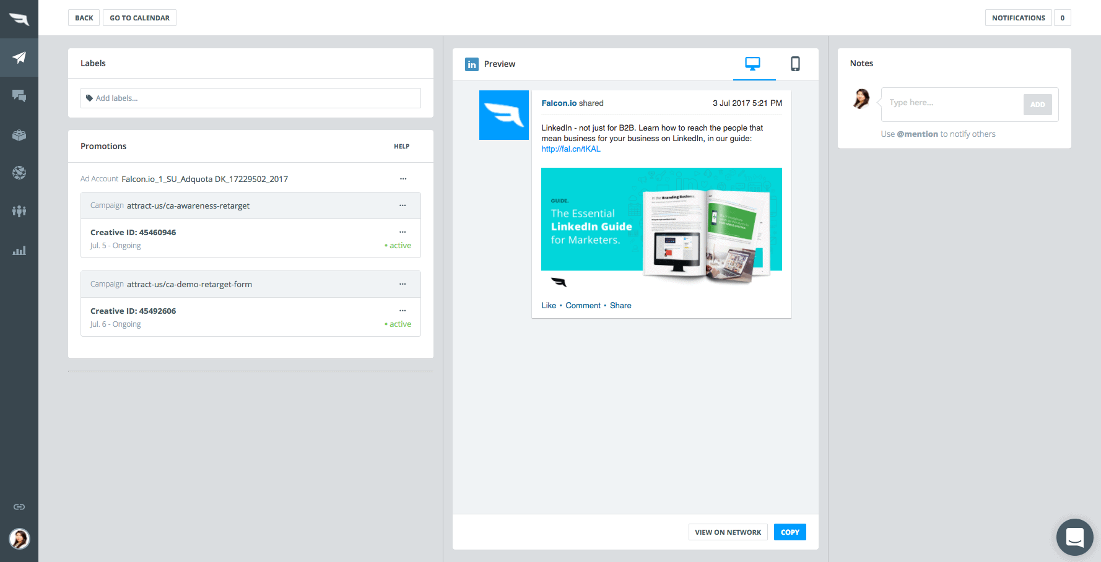The image size is (1101, 562).
Task: Click the Back button
Action: [84, 18]
